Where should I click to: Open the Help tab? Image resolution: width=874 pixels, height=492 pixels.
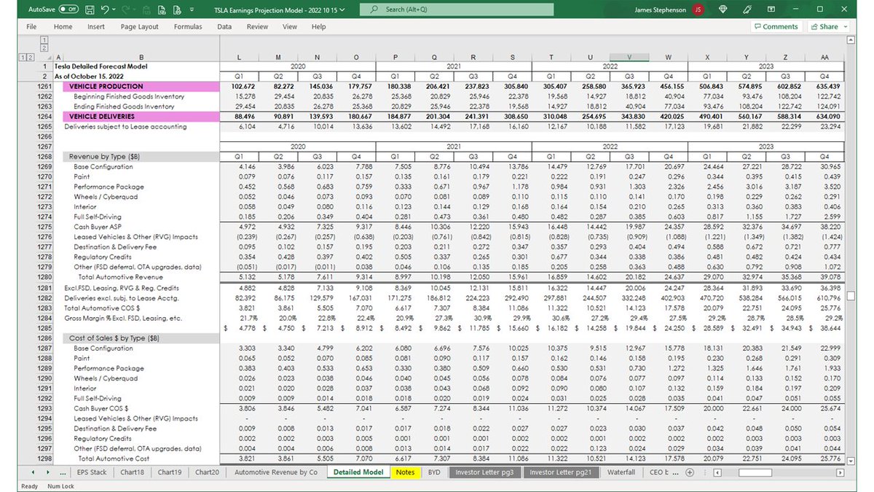(318, 27)
